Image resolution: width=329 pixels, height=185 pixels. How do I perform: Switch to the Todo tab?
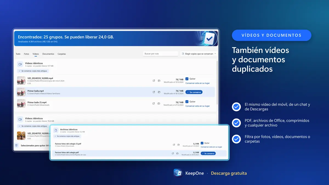18,54
